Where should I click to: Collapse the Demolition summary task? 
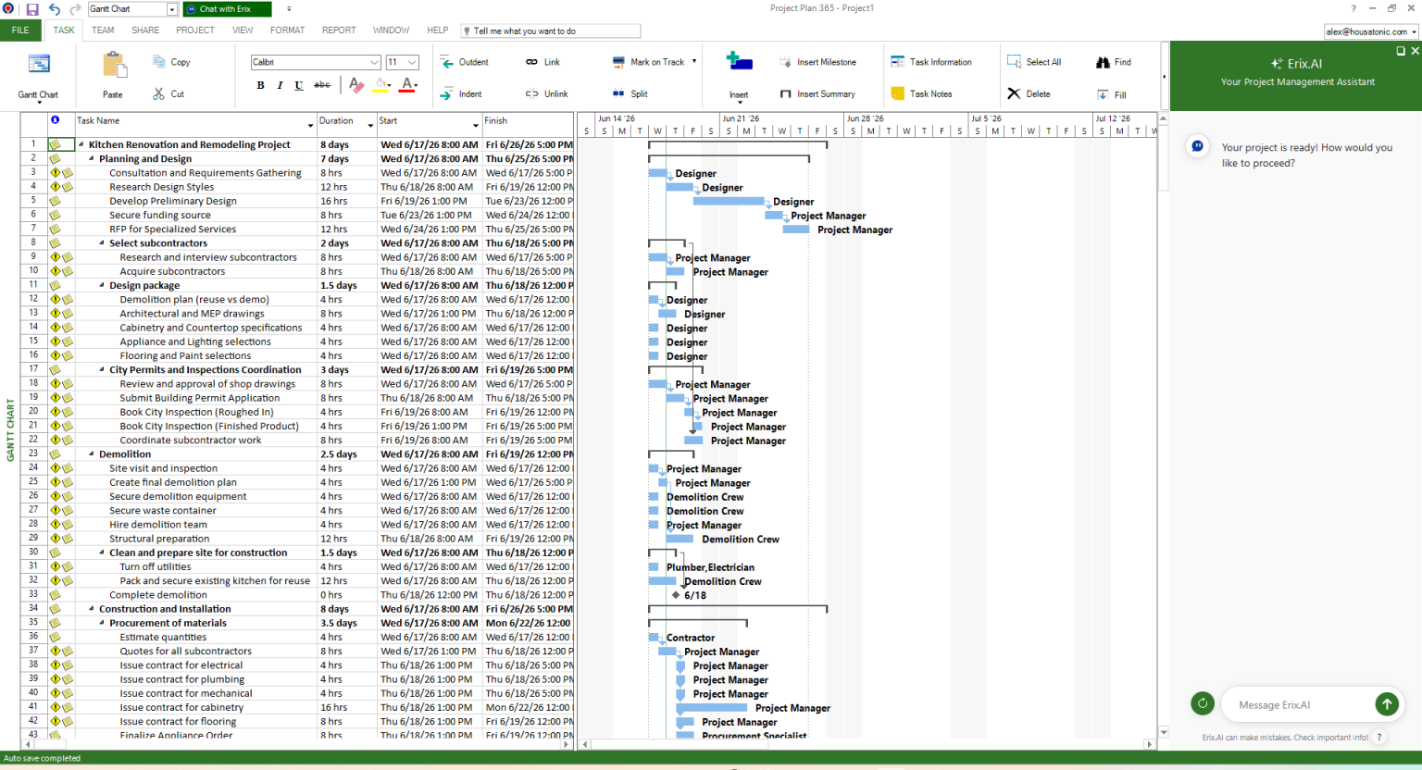92,454
